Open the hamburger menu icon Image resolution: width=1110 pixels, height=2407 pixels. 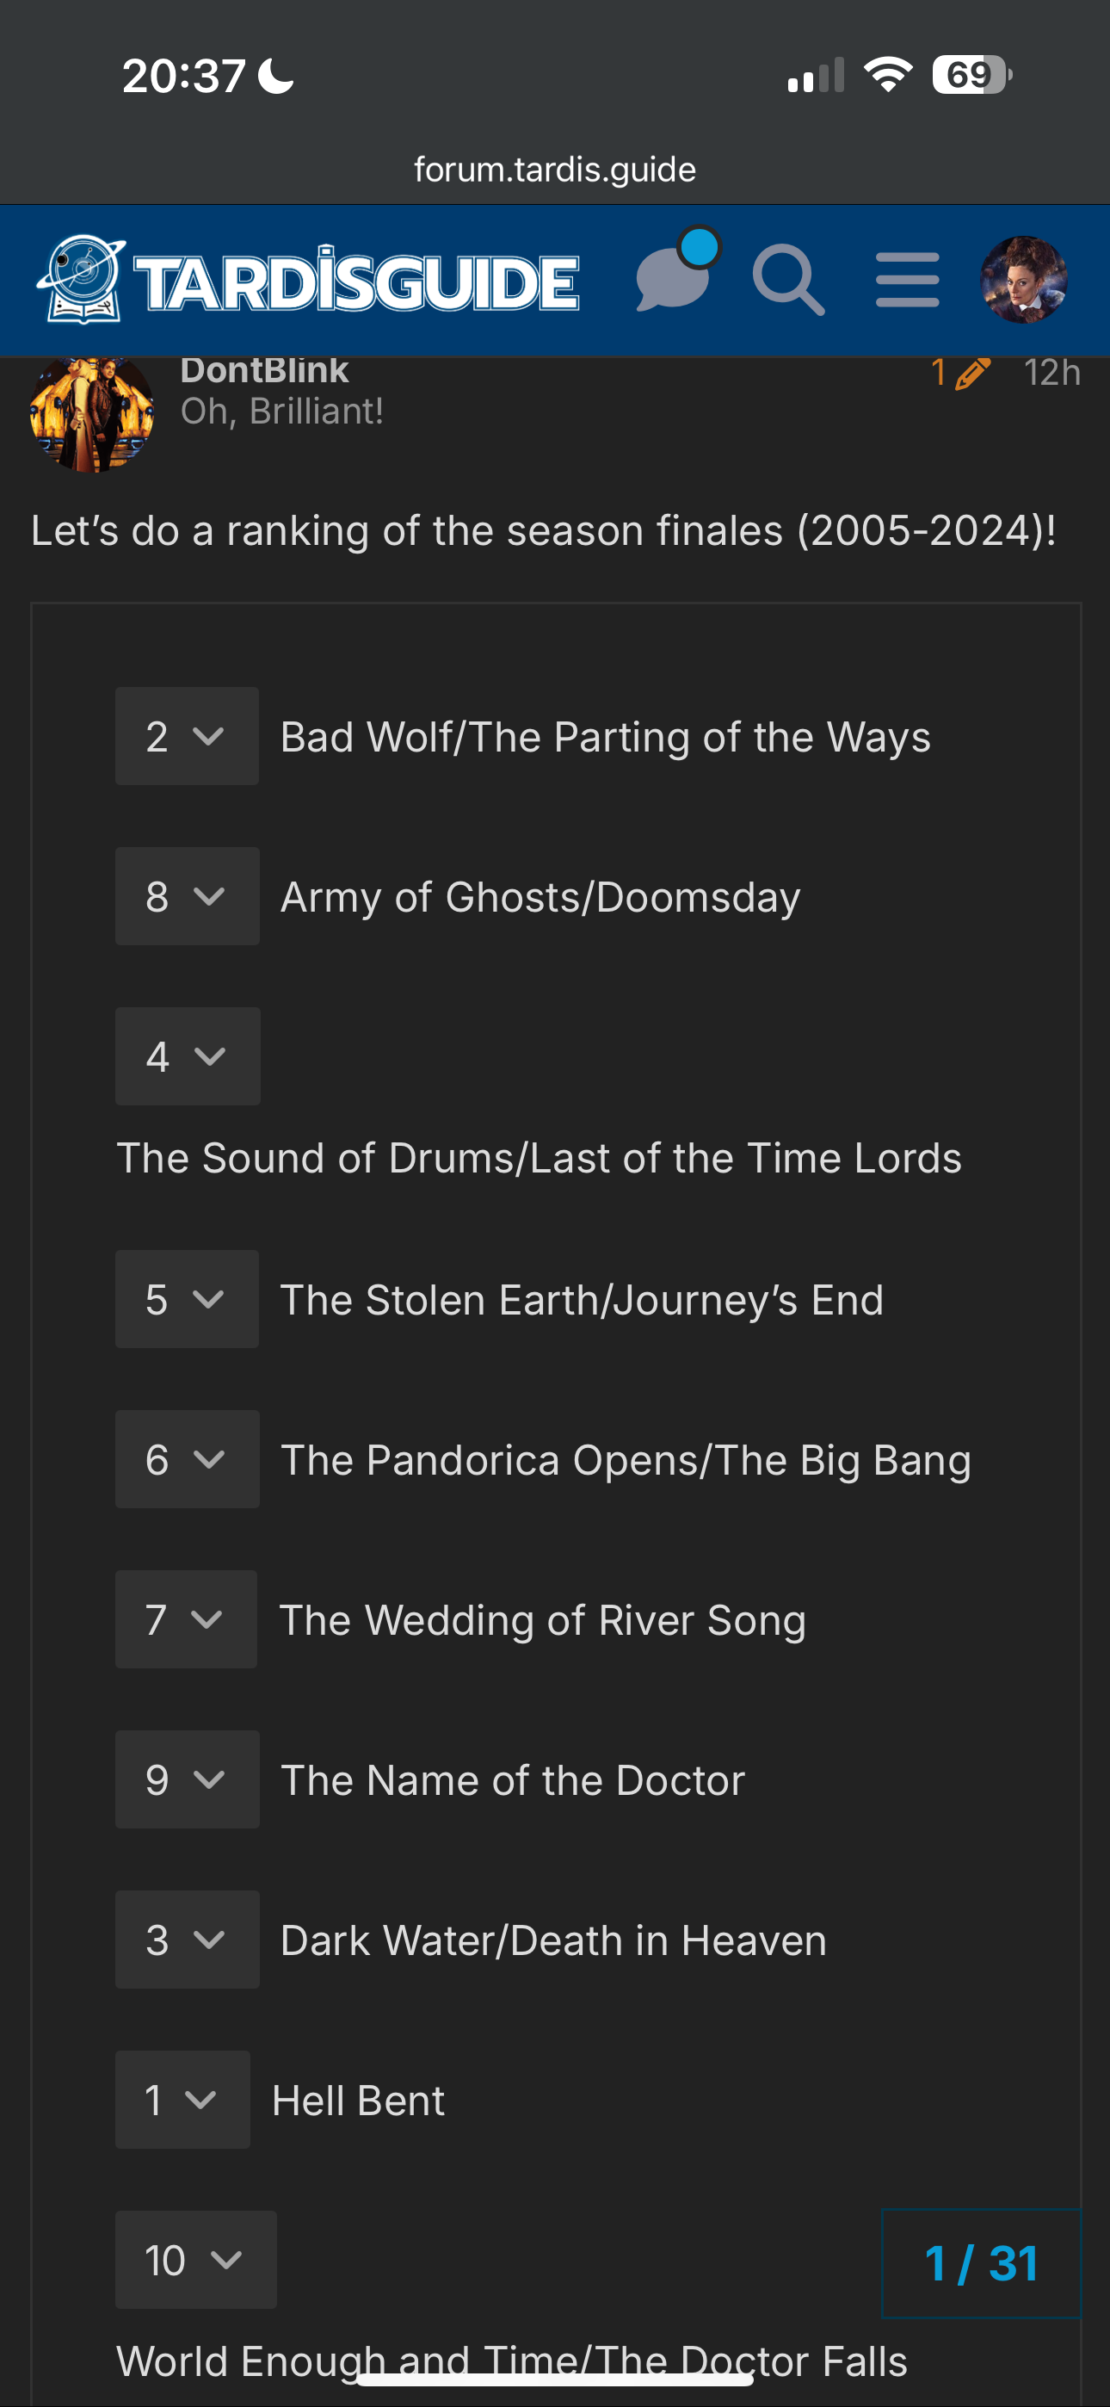(907, 280)
